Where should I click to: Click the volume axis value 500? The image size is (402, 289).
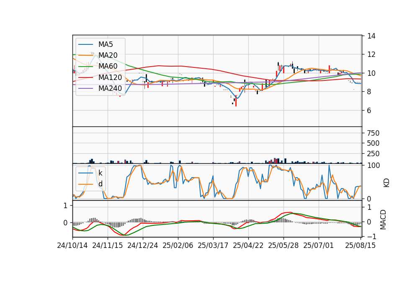point(373,143)
